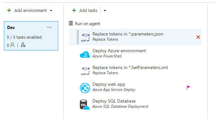Screen dimensions: 215x119
Task: Click 'Azure App Service Deploy' subtitle text
Action: (114, 90)
